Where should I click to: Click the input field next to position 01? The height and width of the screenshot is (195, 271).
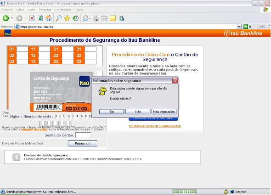[x=22, y=49]
